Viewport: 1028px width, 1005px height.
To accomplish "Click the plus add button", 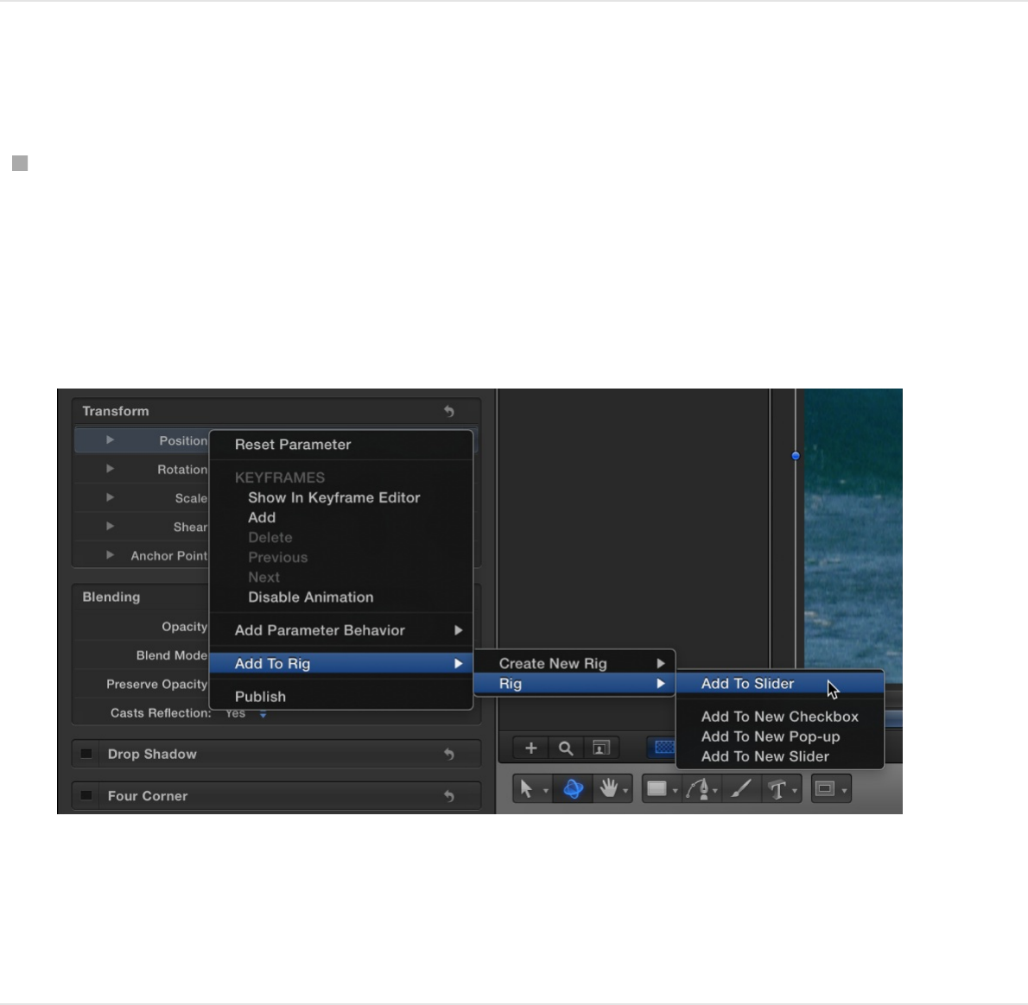I will 531,748.
